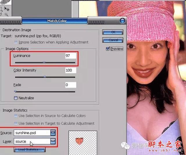Open the Source dropdown arrow

pos(53,133)
